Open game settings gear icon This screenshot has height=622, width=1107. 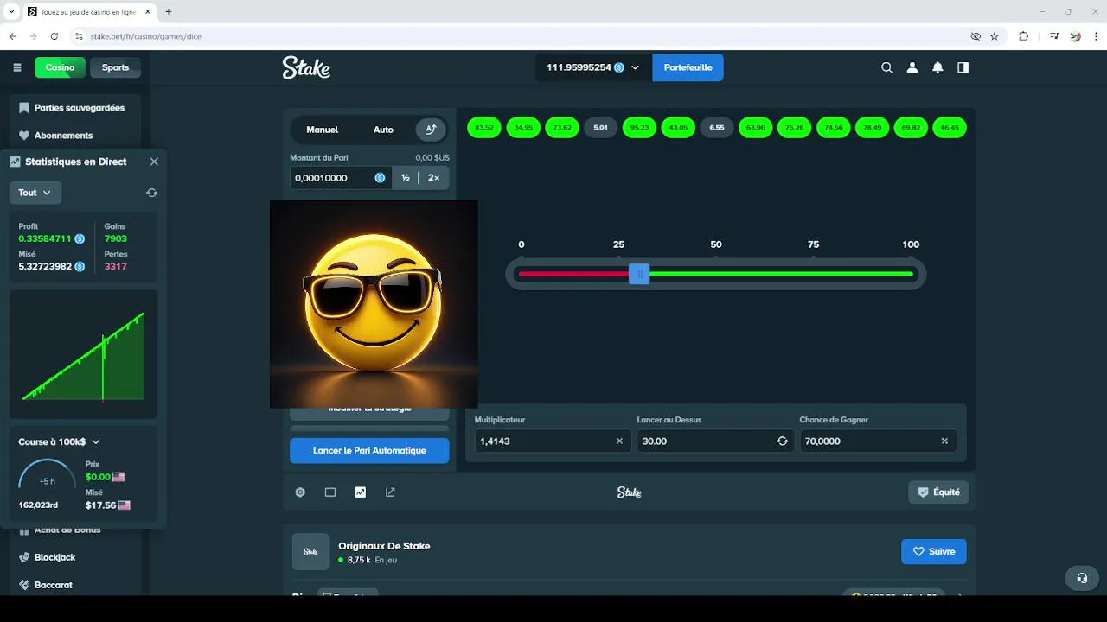point(300,492)
